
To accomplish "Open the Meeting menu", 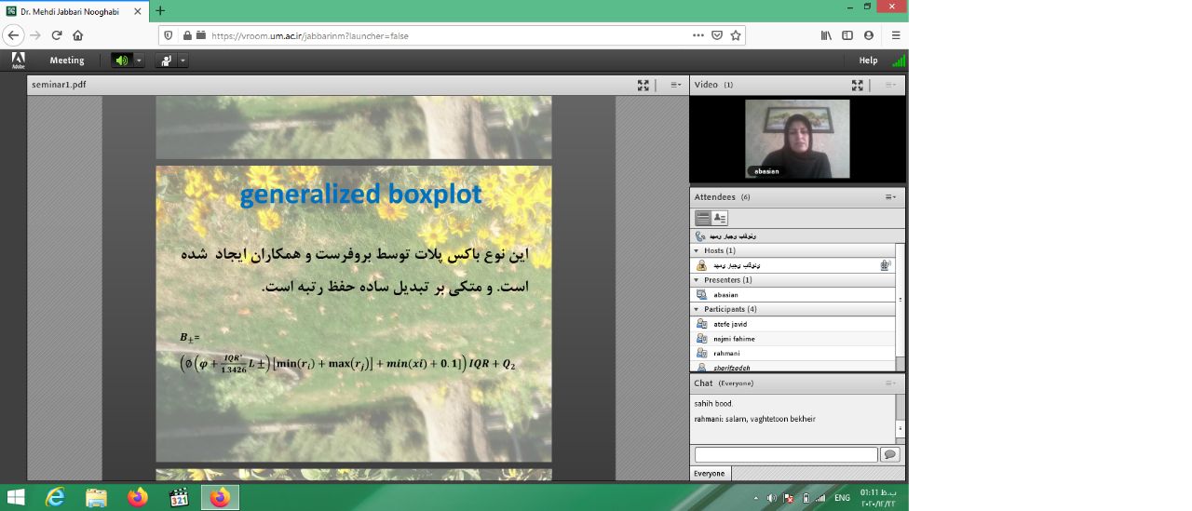I will coord(67,61).
